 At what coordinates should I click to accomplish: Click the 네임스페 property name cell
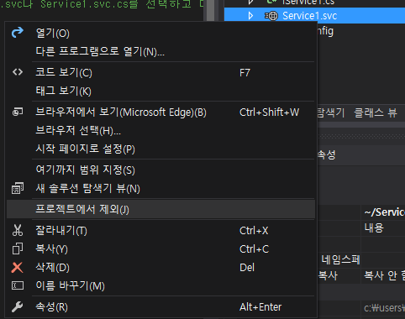coord(340,259)
